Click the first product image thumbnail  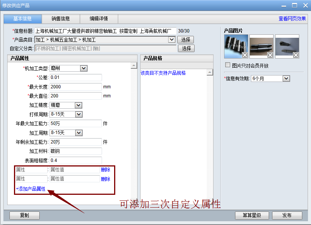coord(235,45)
